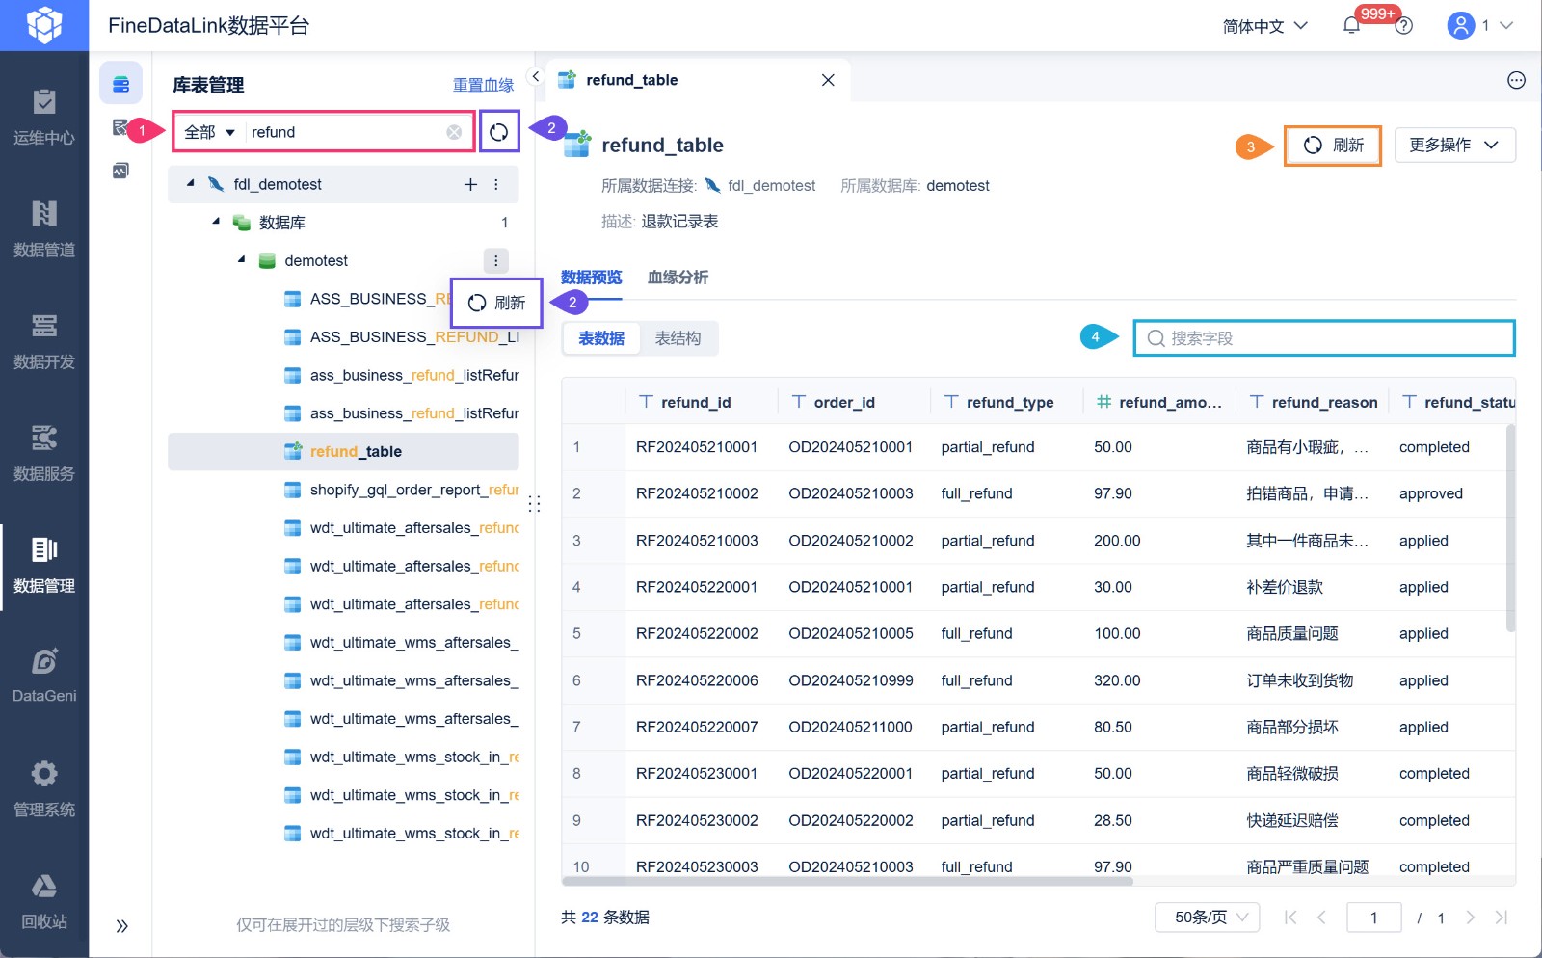
Task: Open the 数据开发 sidebar section
Action: (x=44, y=342)
